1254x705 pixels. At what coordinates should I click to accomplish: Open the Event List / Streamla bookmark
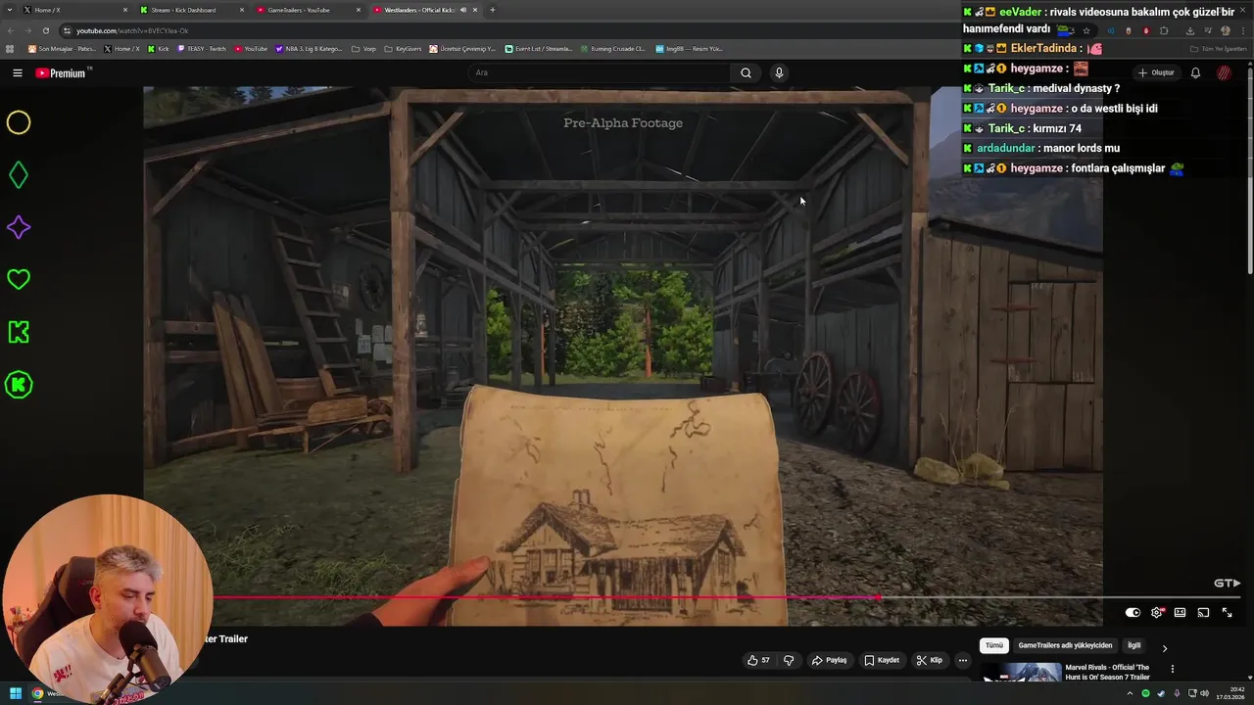[x=538, y=48]
